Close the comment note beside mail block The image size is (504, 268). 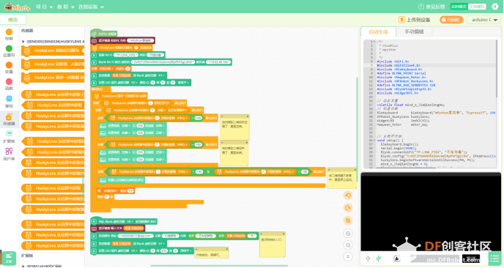(283, 234)
